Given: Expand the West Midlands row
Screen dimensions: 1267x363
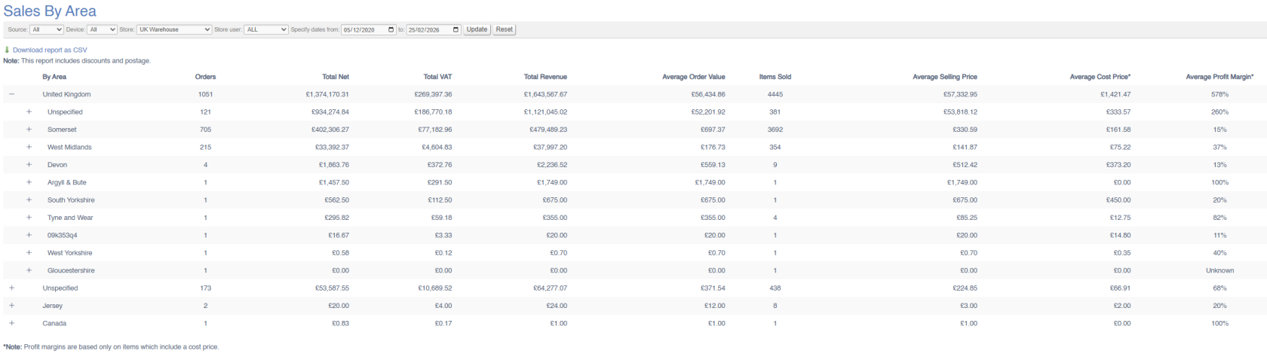Looking at the screenshot, I should coord(29,147).
